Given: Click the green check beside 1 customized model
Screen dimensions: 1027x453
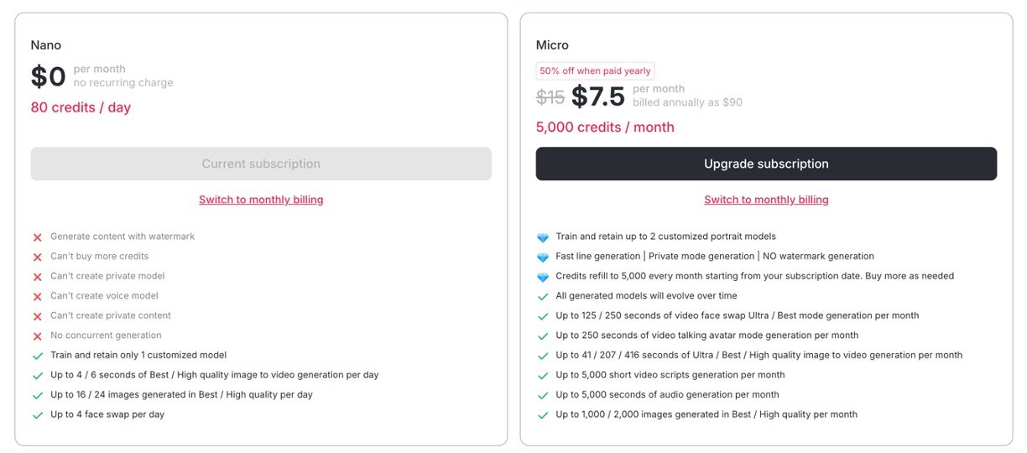Looking at the screenshot, I should pos(37,356).
